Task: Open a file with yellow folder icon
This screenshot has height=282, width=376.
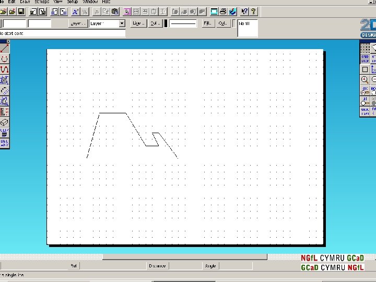Action: click(3, 11)
